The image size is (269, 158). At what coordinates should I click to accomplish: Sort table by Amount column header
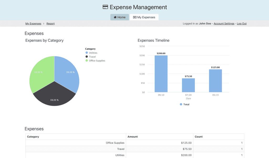tap(133, 137)
